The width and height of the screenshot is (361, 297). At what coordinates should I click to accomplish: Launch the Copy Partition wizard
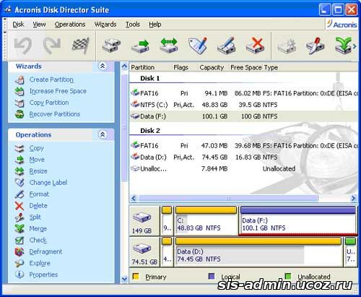pos(49,103)
